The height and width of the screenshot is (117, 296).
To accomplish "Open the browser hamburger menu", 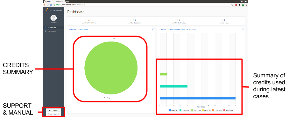I will (247, 5).
